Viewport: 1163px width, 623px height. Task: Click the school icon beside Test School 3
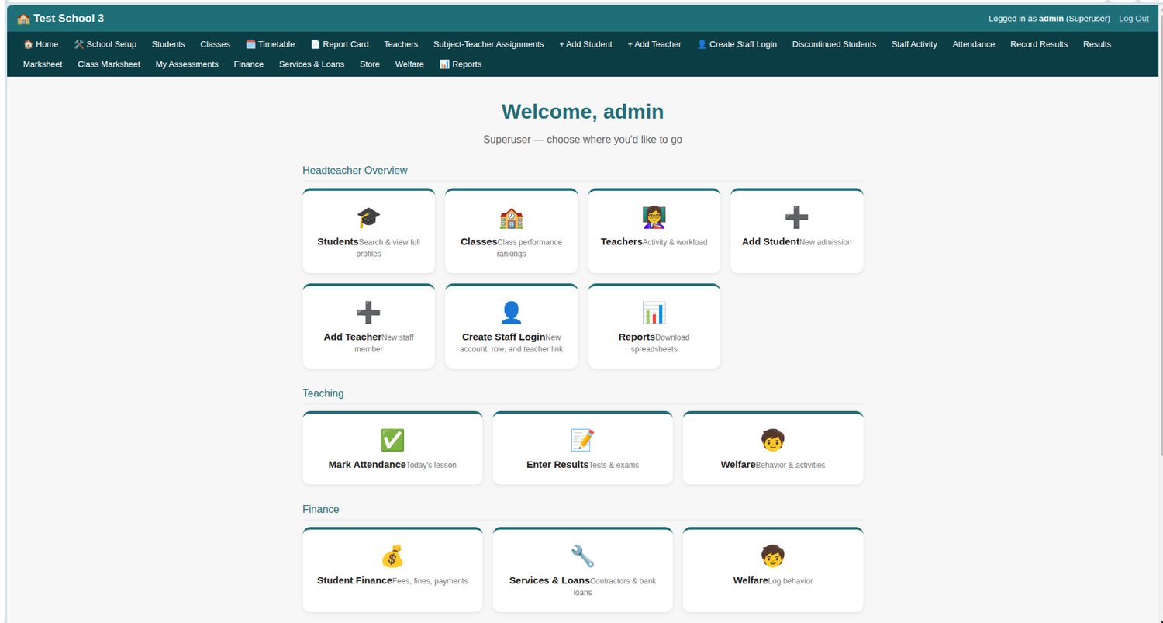23,19
